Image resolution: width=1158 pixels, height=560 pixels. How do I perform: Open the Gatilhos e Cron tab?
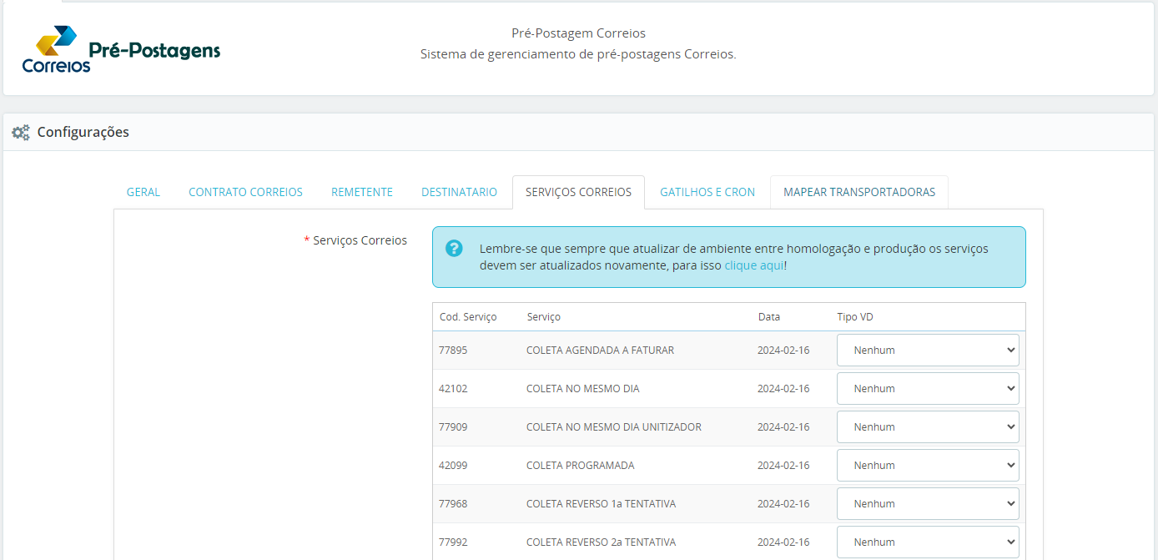[707, 192]
